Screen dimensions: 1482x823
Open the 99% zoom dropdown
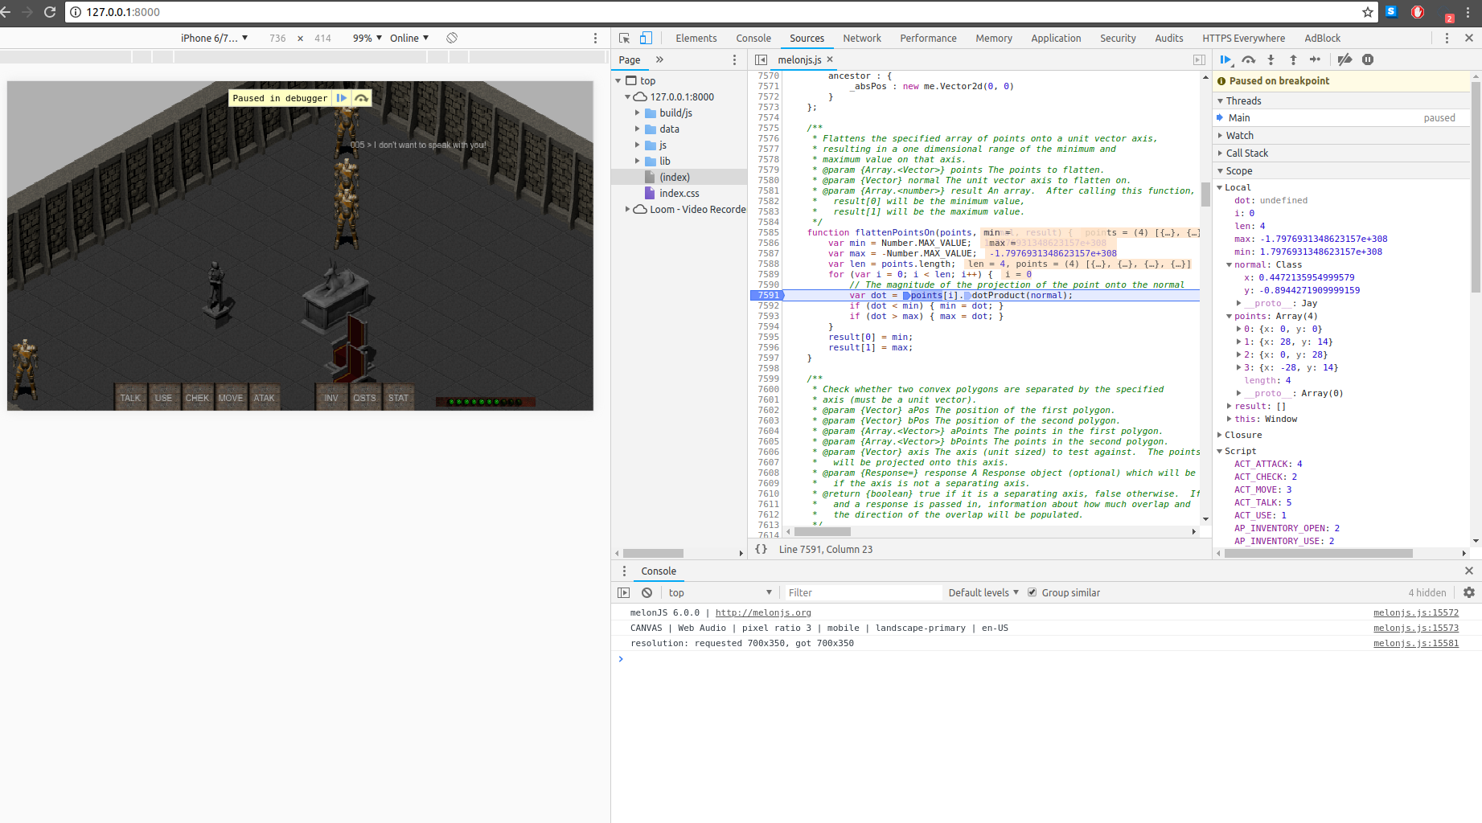[367, 38]
